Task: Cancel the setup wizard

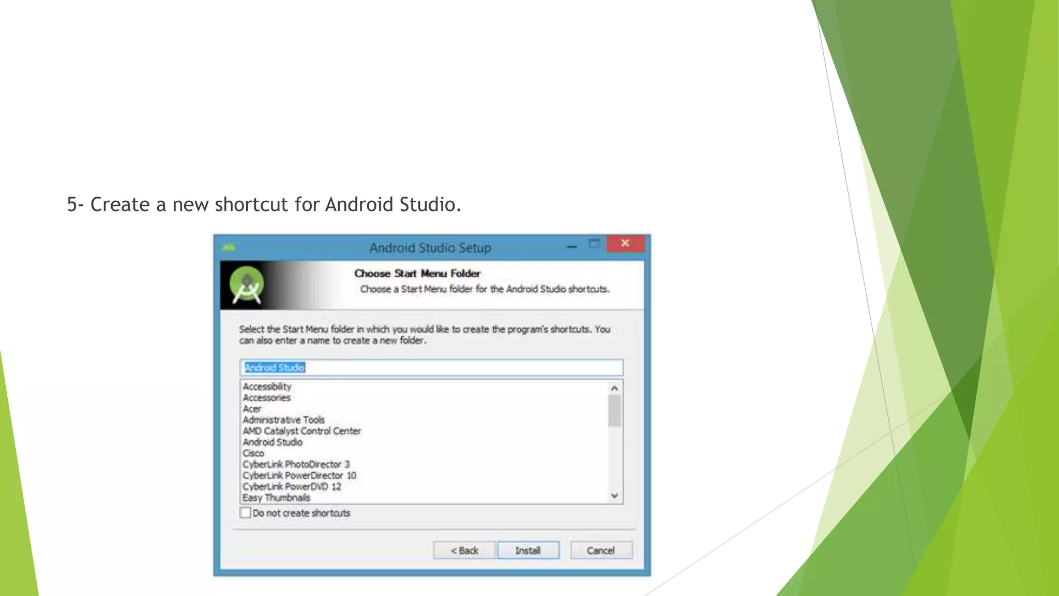Action: (601, 550)
